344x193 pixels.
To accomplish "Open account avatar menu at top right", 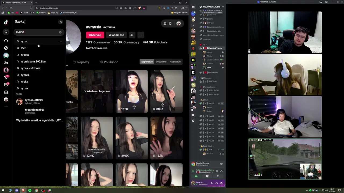I will click(x=178, y=23).
